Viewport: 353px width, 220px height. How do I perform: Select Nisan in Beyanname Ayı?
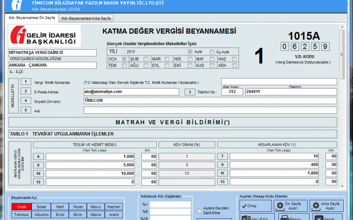point(78,207)
